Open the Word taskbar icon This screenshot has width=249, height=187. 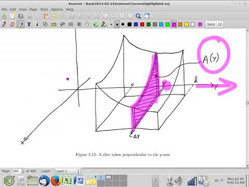click(x=79, y=181)
